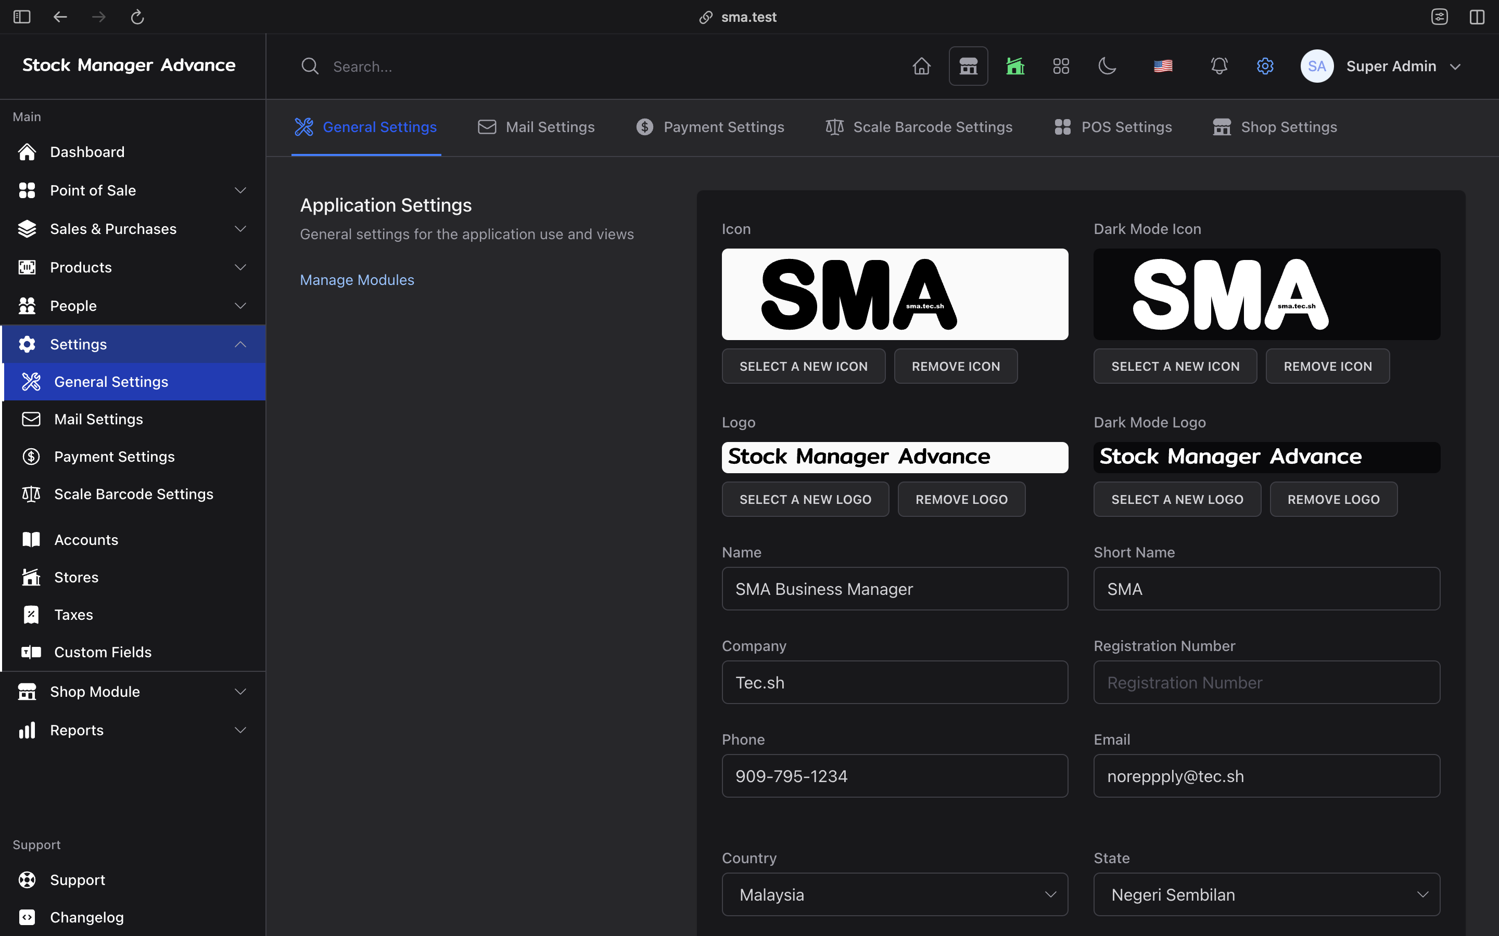The height and width of the screenshot is (936, 1499).
Task: Click the home icon in top bar
Action: point(921,66)
